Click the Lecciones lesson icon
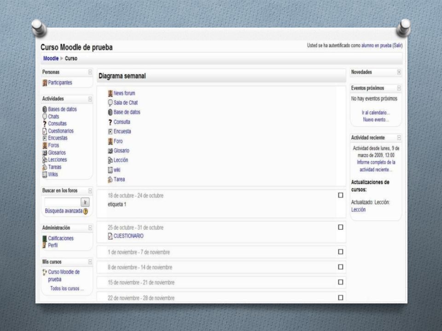 pos(45,160)
